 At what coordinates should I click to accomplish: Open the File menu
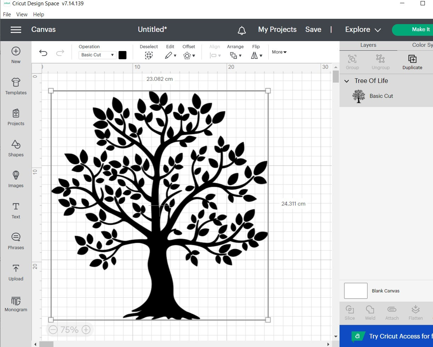click(7, 15)
